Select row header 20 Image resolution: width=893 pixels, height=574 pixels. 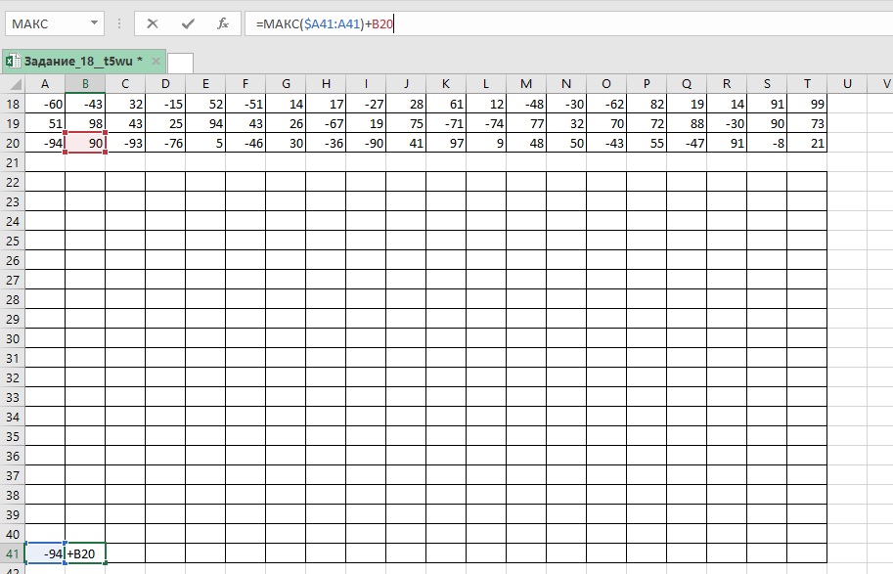point(13,143)
